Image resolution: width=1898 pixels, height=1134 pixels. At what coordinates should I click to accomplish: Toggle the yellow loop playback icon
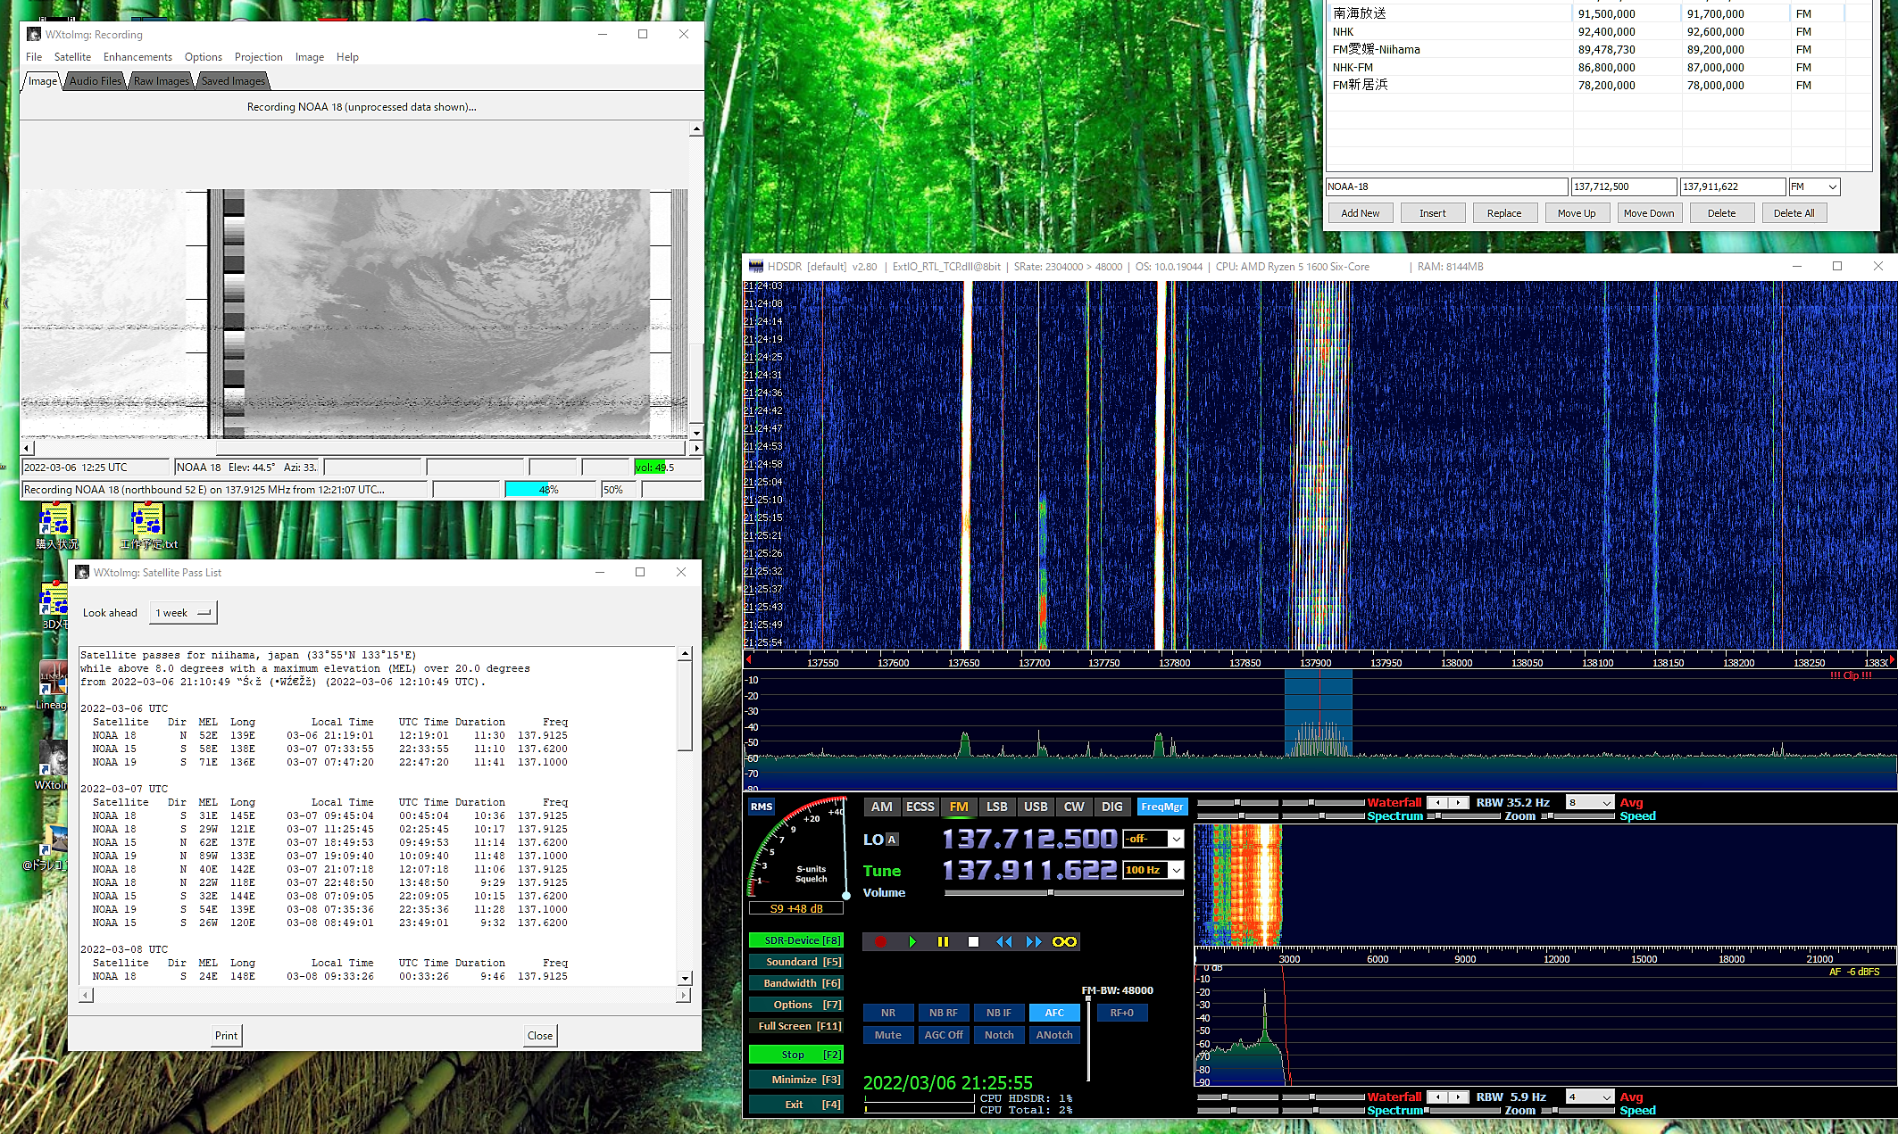point(1064,941)
